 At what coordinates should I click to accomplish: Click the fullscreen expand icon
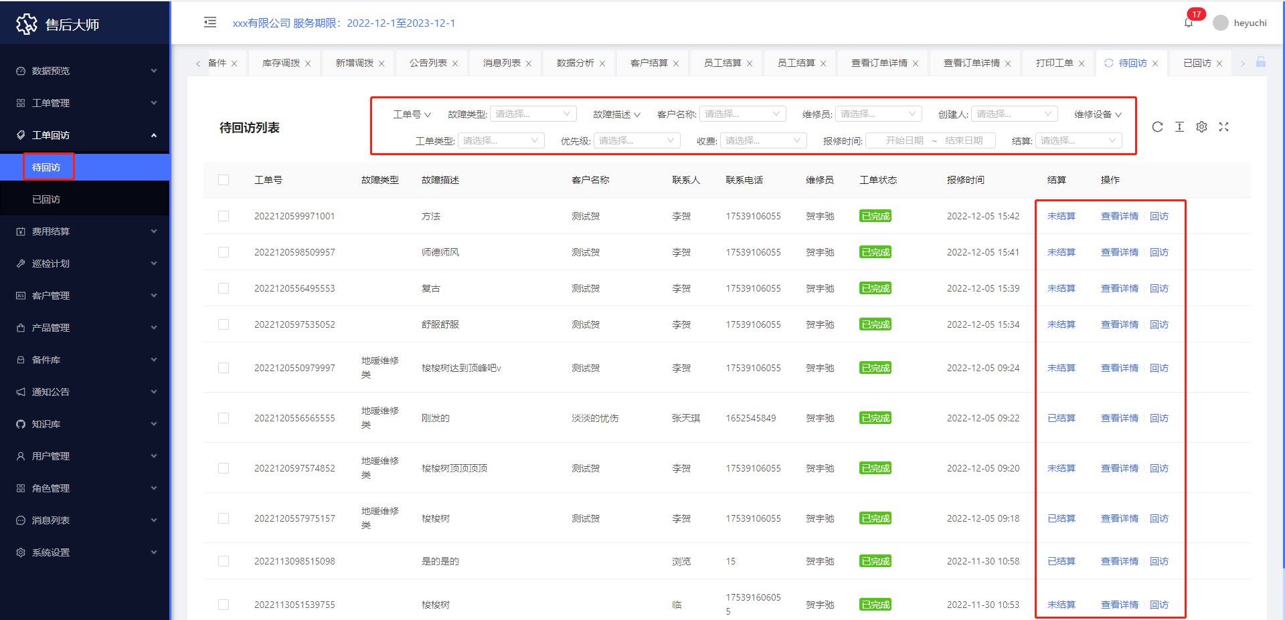pyautogui.click(x=1223, y=127)
